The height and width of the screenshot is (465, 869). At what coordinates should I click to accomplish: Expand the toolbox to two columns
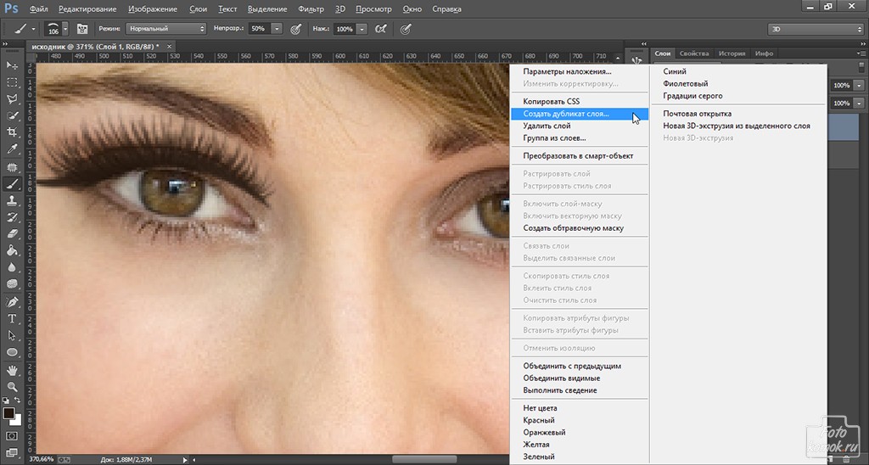6,44
